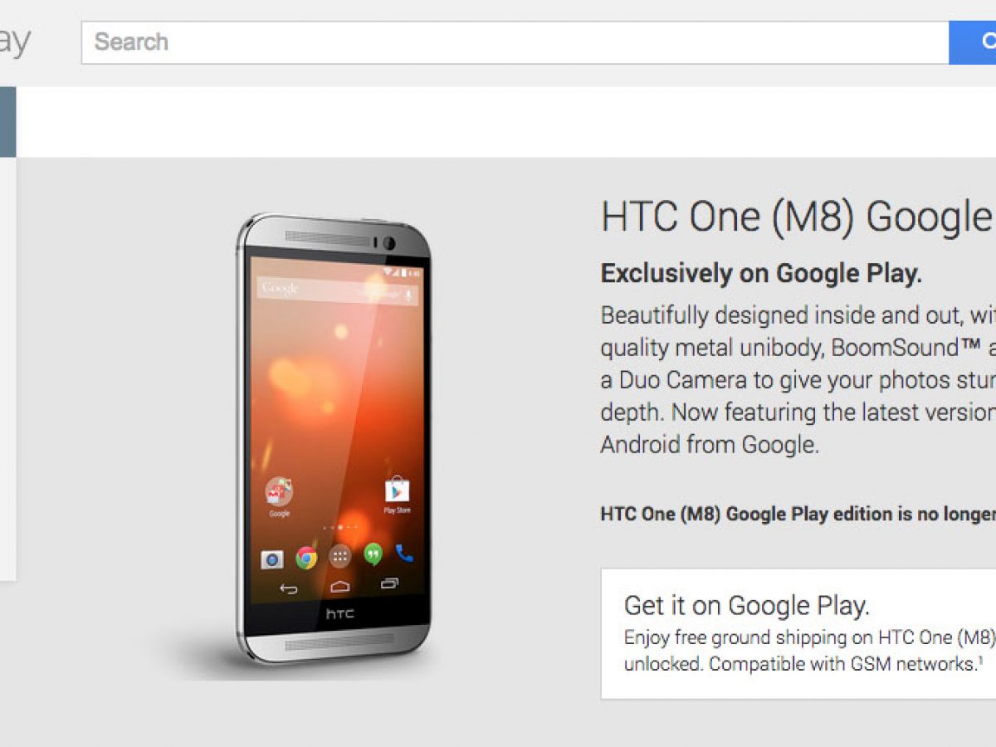Tap the Chrome icon in phone dock

pos(306,558)
